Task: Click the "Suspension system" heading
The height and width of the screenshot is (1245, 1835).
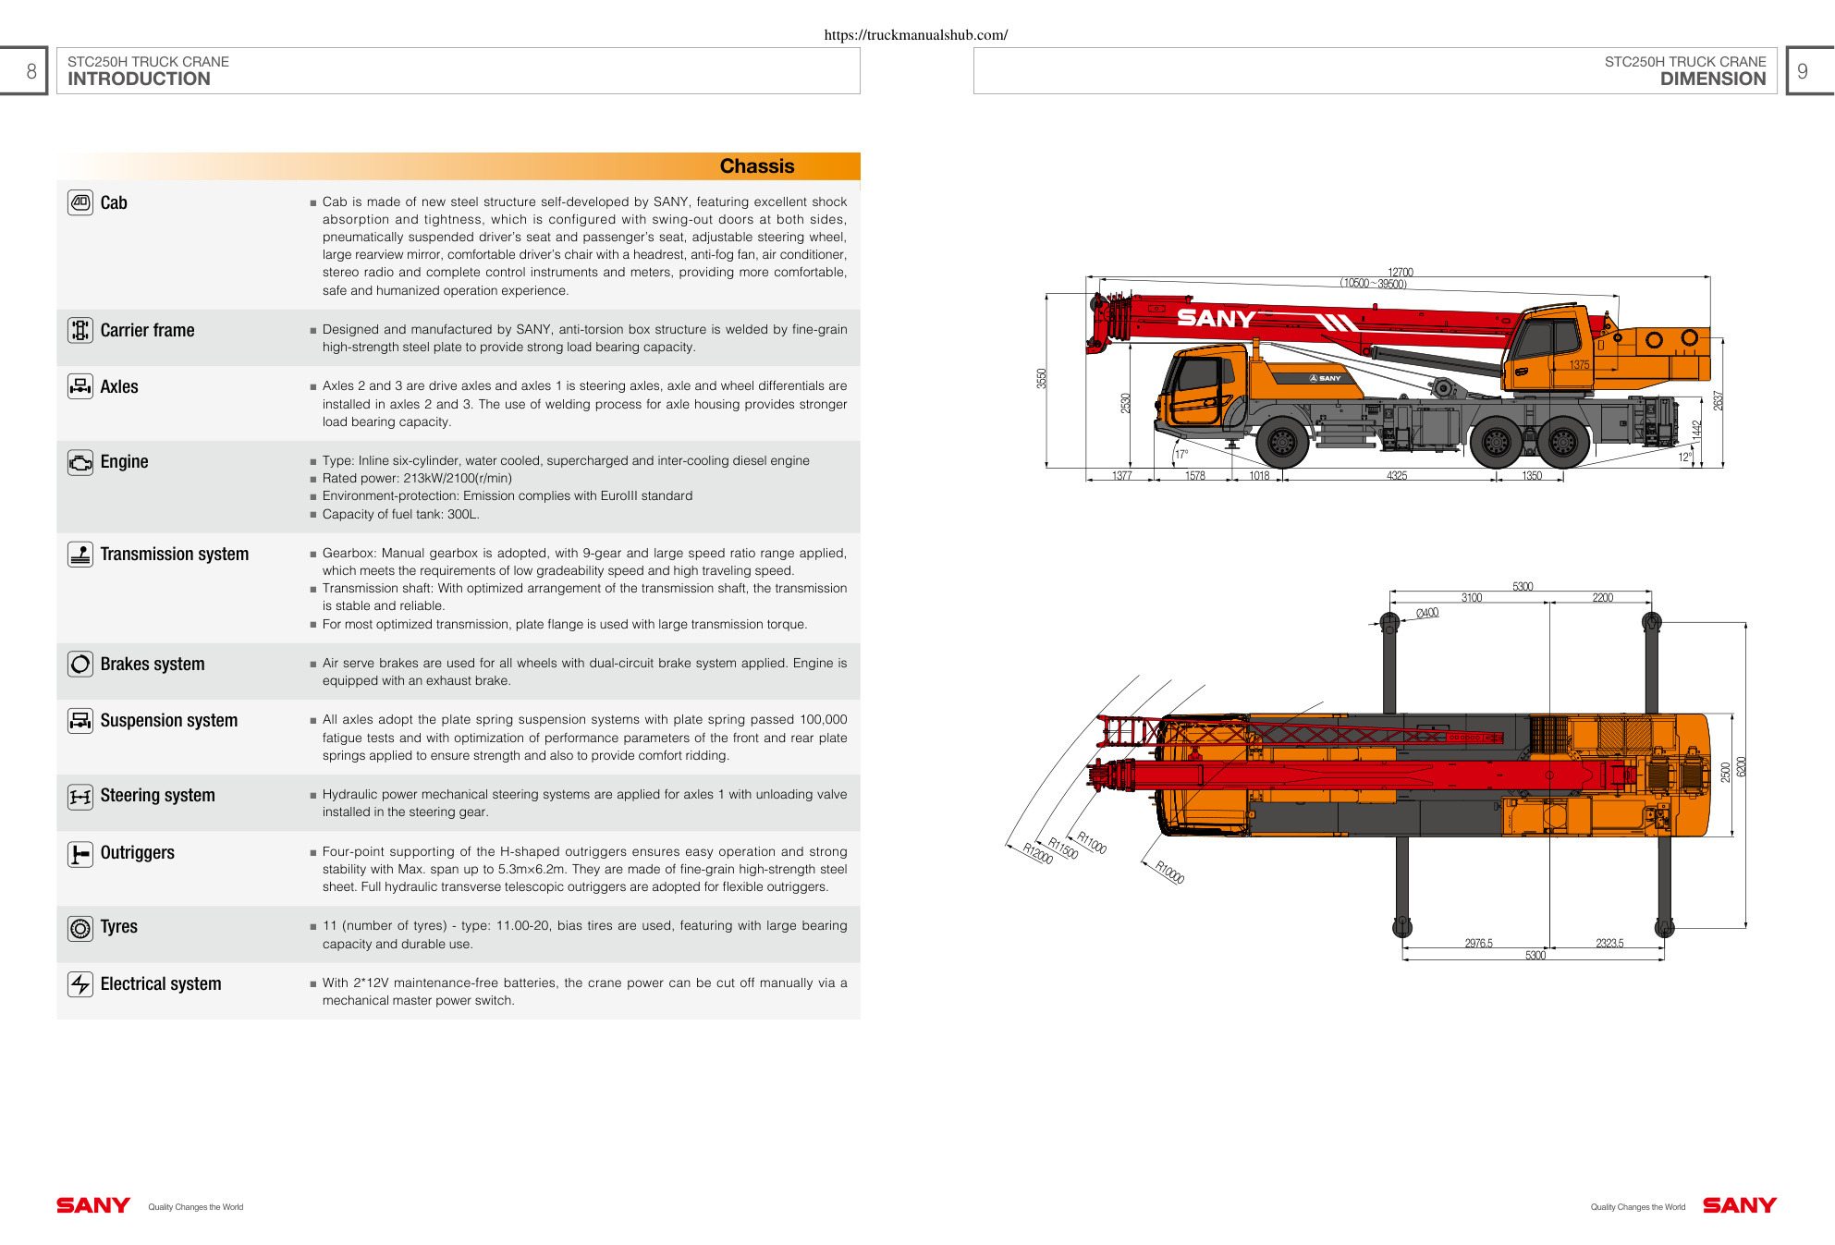Action: click(x=169, y=721)
